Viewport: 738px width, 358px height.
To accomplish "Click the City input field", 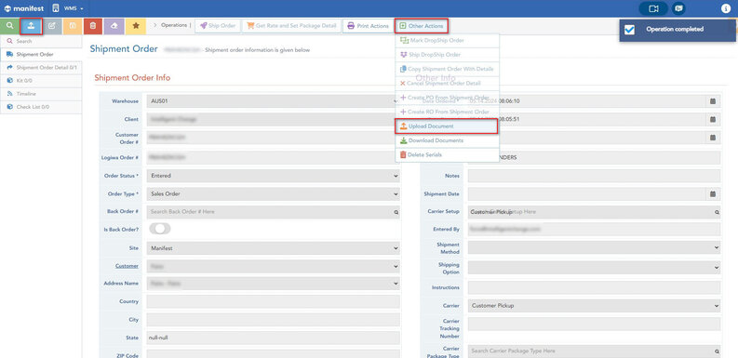I will 273,320.
